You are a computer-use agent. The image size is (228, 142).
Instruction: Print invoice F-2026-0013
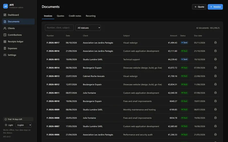pyautogui.click(x=215, y=76)
